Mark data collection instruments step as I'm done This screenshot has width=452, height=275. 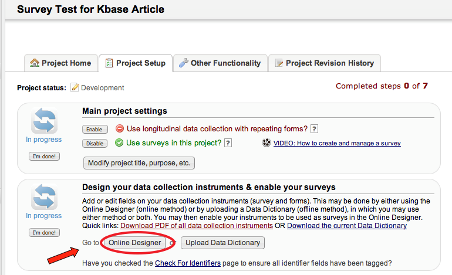[x=44, y=233]
